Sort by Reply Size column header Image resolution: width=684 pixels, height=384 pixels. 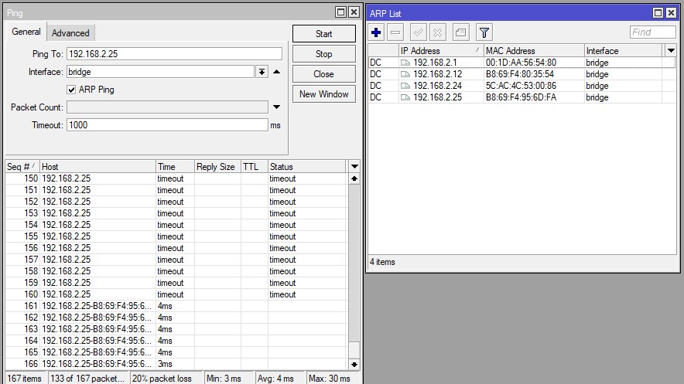[x=217, y=167]
